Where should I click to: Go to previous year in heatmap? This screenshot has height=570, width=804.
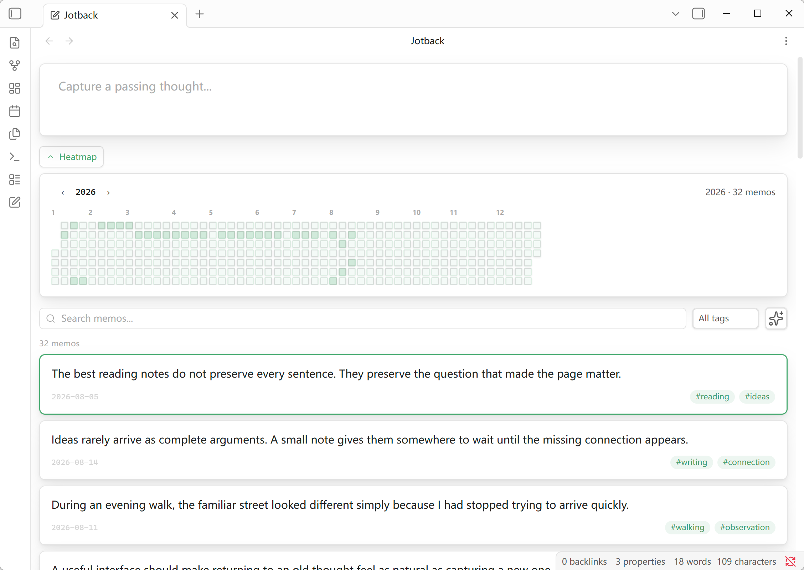pyautogui.click(x=63, y=193)
